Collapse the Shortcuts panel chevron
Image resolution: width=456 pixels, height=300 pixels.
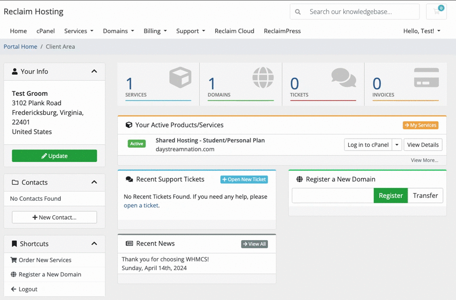point(94,244)
